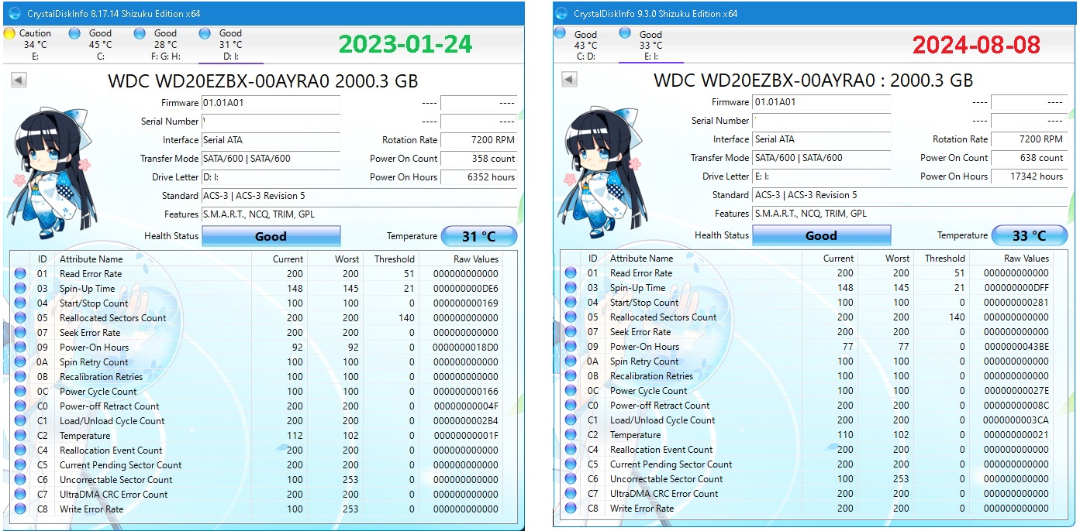Click raw value 0000000018D0 in left window

(465, 348)
